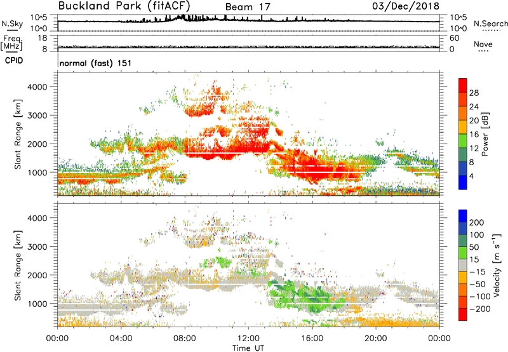Screen dimensions: 508x352
Task: Click the '4000' tick in power panel
Action: [x=37, y=87]
